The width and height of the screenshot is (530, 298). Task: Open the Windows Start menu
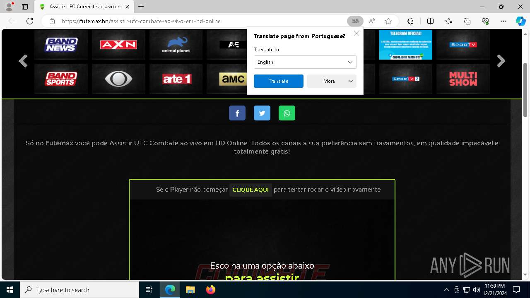pyautogui.click(x=10, y=290)
